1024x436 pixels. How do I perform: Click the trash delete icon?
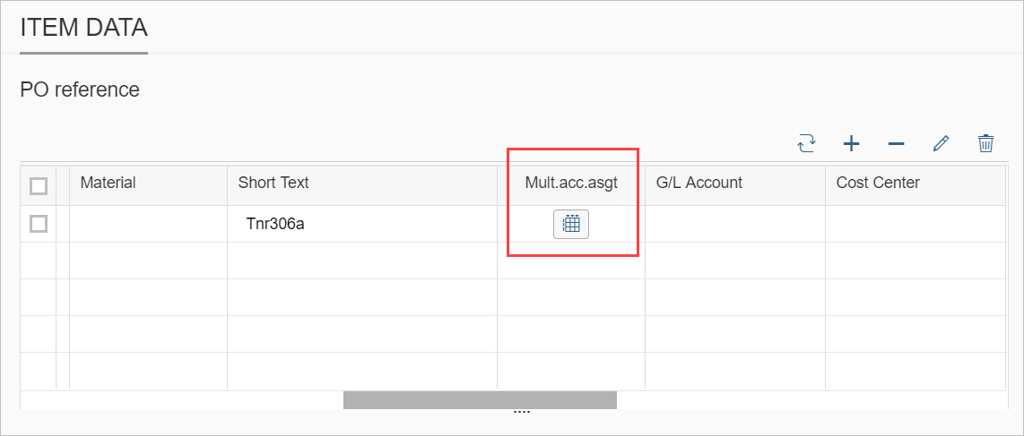point(985,143)
